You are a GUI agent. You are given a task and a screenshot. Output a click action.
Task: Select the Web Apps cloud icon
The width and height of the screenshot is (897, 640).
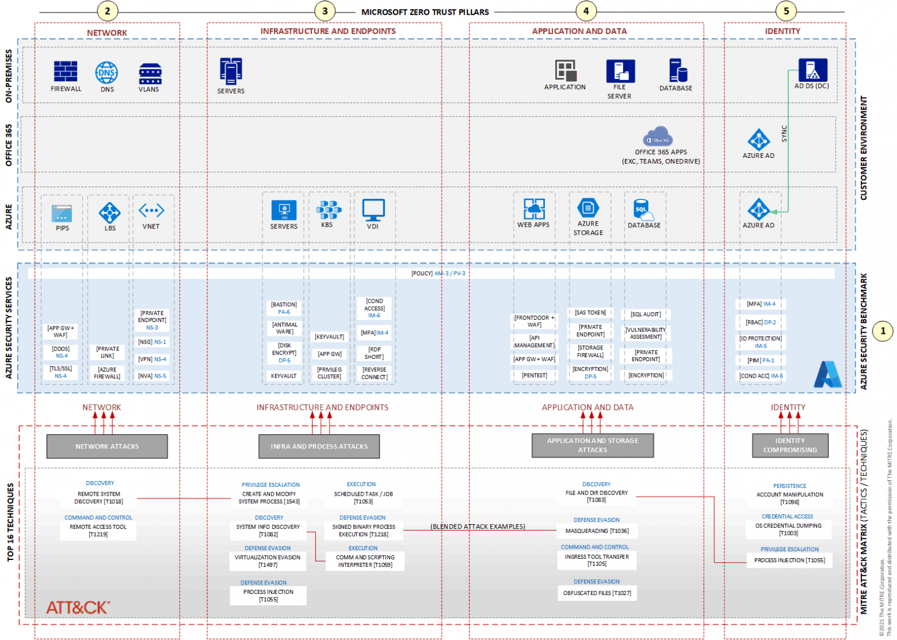click(x=535, y=209)
